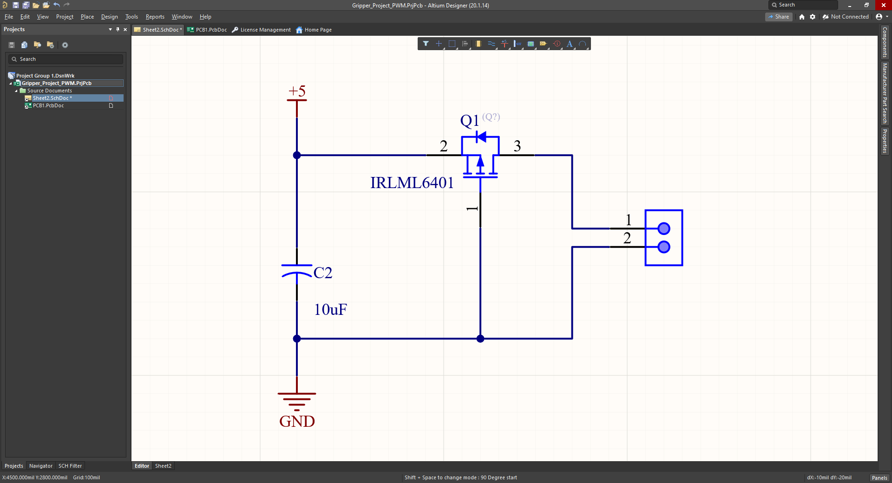Open the Help menu
The width and height of the screenshot is (892, 483).
coord(205,17)
